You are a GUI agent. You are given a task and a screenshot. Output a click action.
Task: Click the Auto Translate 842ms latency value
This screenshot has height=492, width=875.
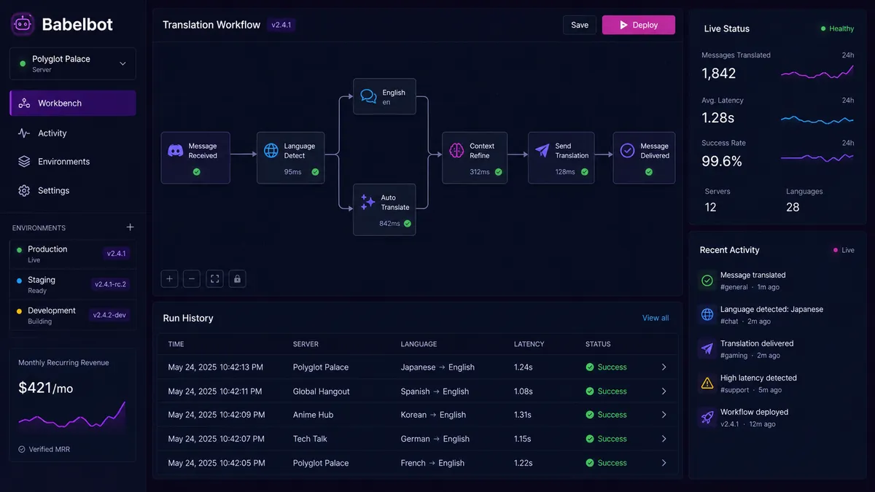[389, 224]
